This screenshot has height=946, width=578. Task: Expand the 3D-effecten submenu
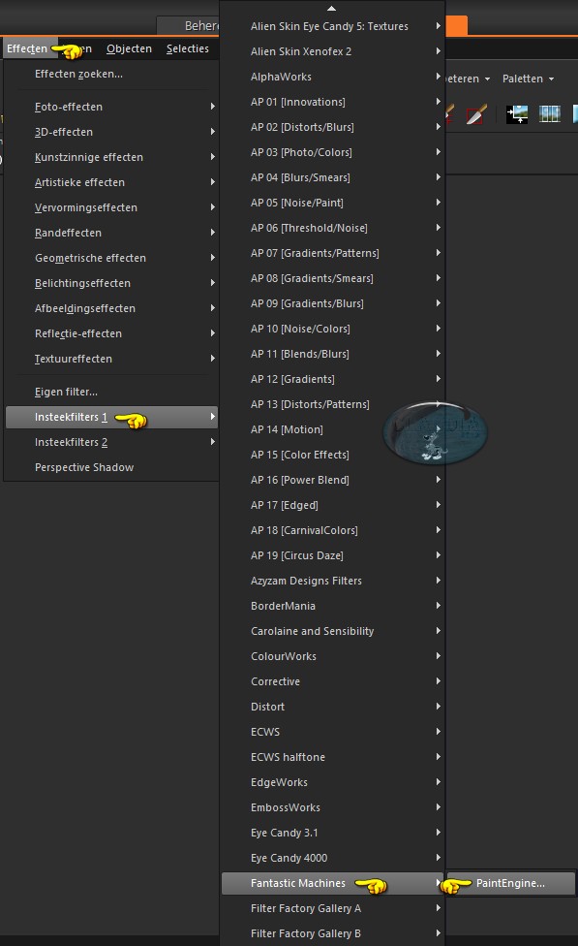tap(111, 132)
